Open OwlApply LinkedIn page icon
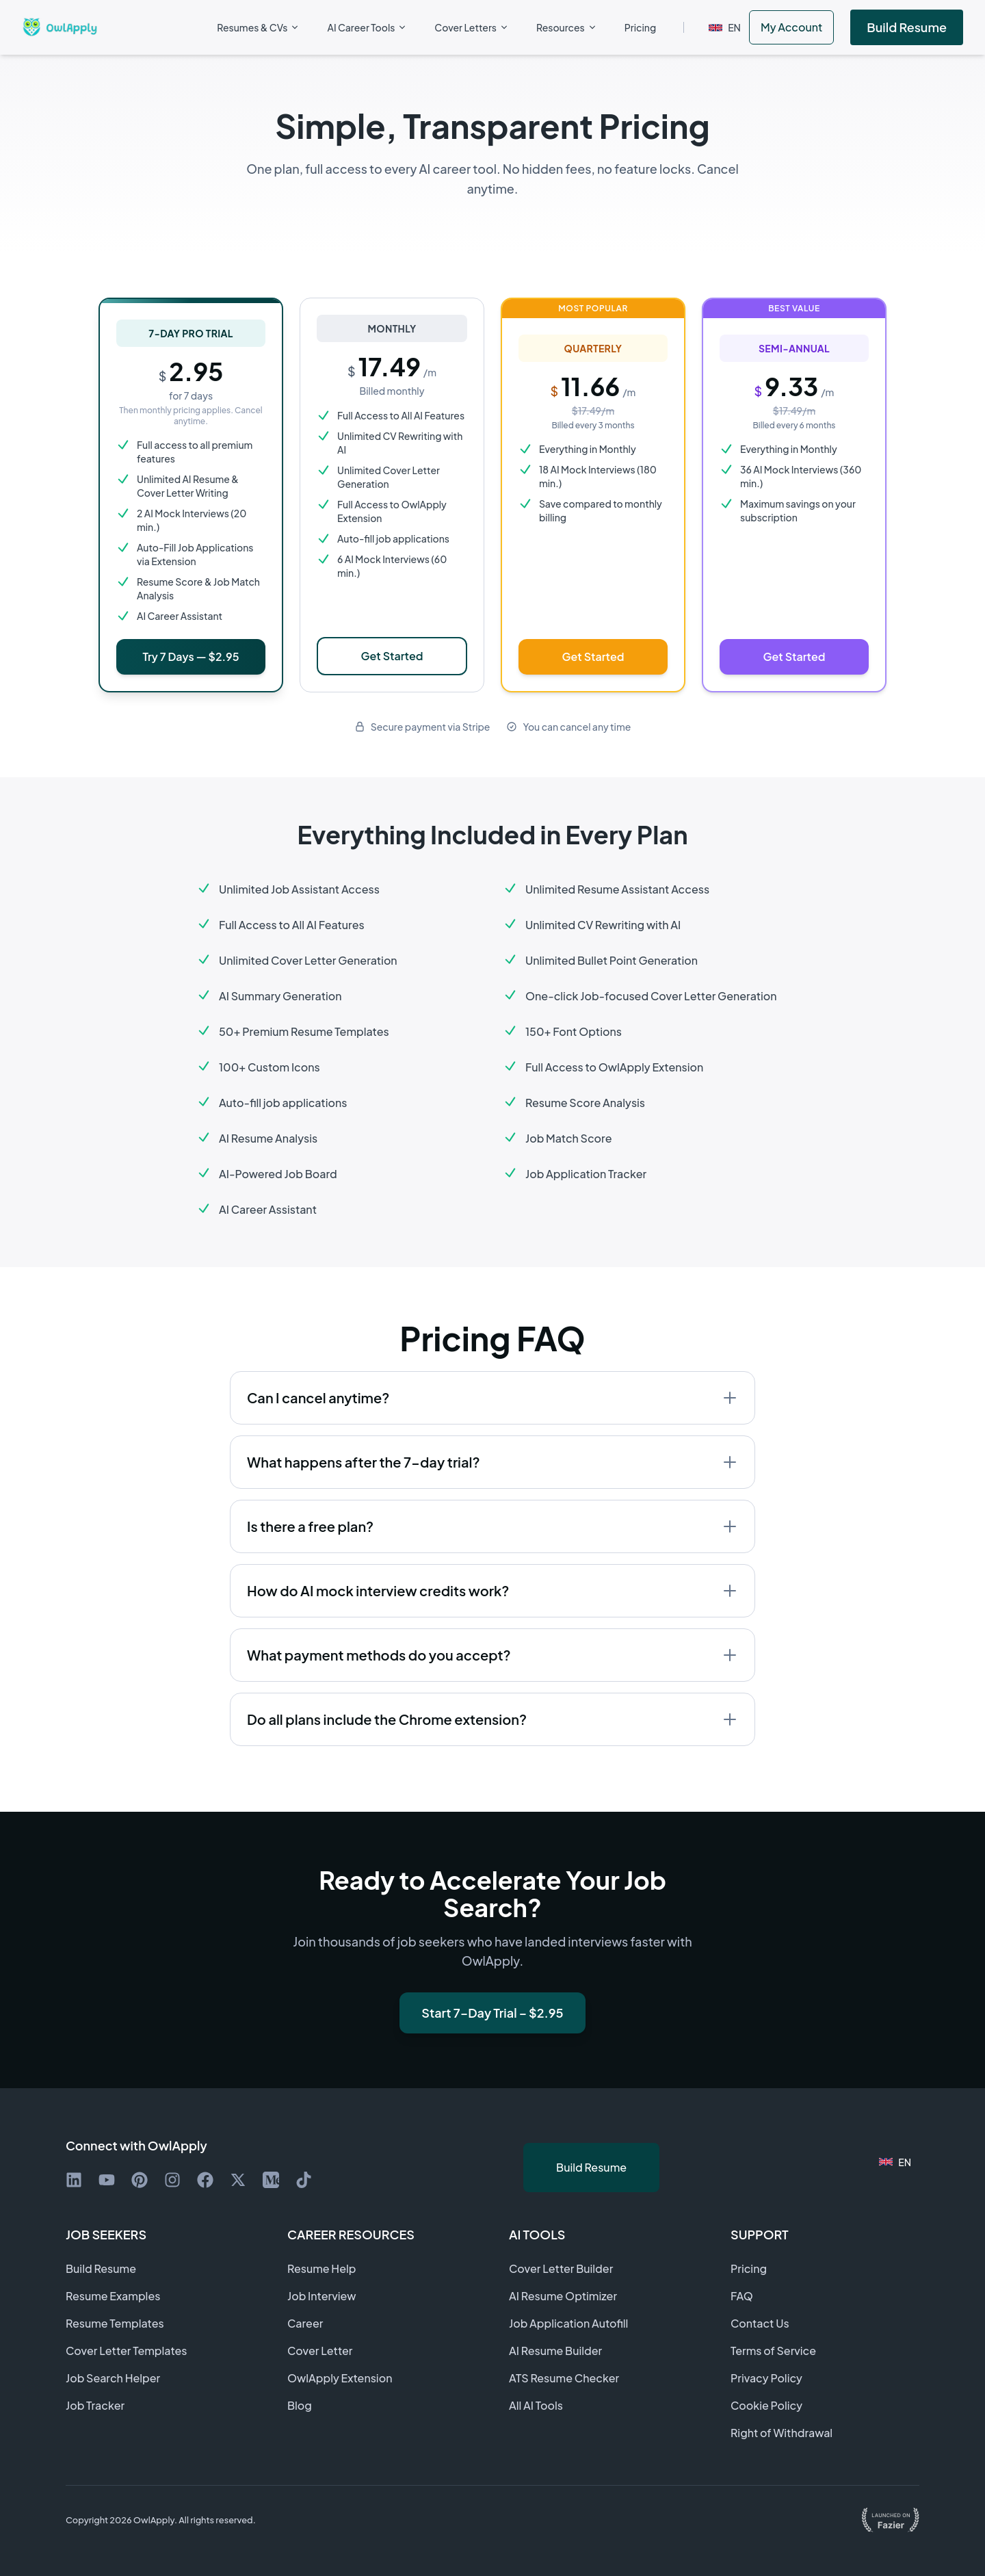Screen dimensions: 985x2576 (x=74, y=2180)
